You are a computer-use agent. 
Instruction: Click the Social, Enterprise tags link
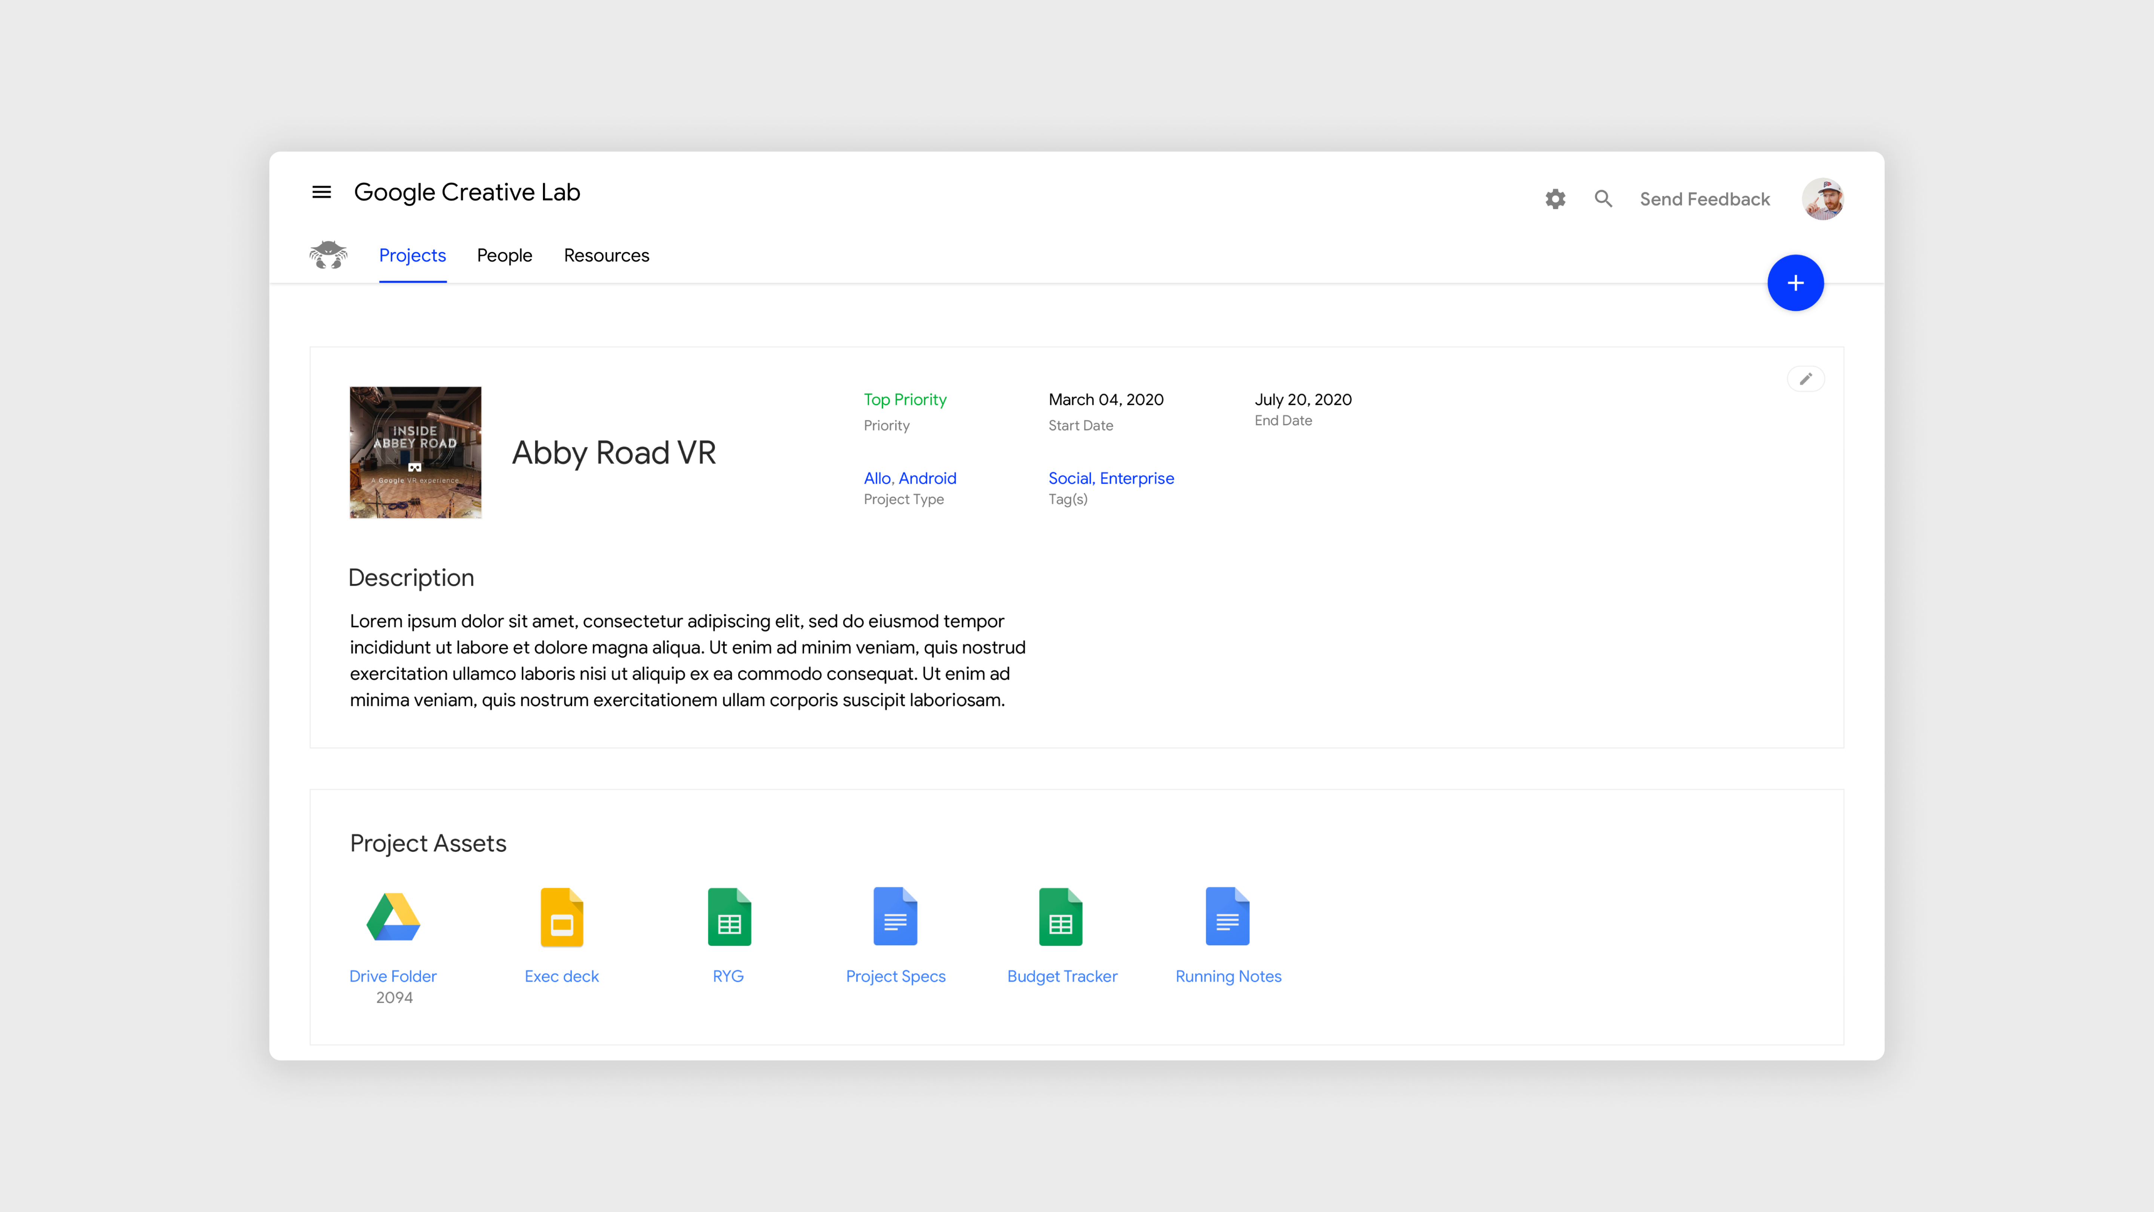point(1110,478)
